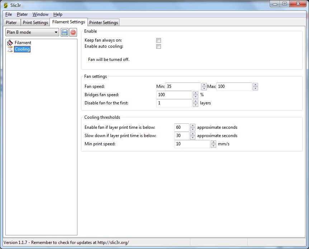
Task: Click the save preset floppy disk icon
Action: (65, 32)
